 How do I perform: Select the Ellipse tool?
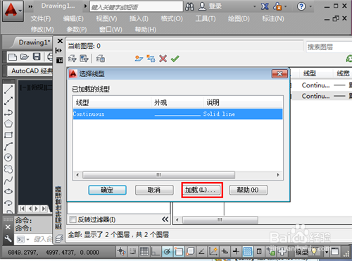click(8, 191)
